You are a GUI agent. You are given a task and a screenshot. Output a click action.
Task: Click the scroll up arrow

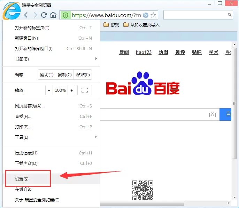(234, 45)
